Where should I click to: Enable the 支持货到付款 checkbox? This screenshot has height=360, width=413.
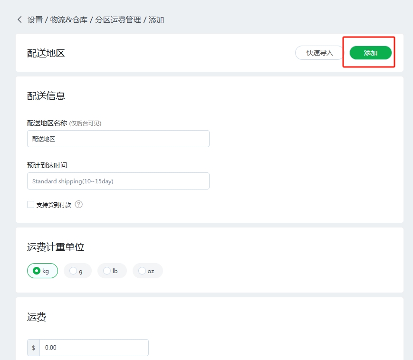tap(31, 205)
